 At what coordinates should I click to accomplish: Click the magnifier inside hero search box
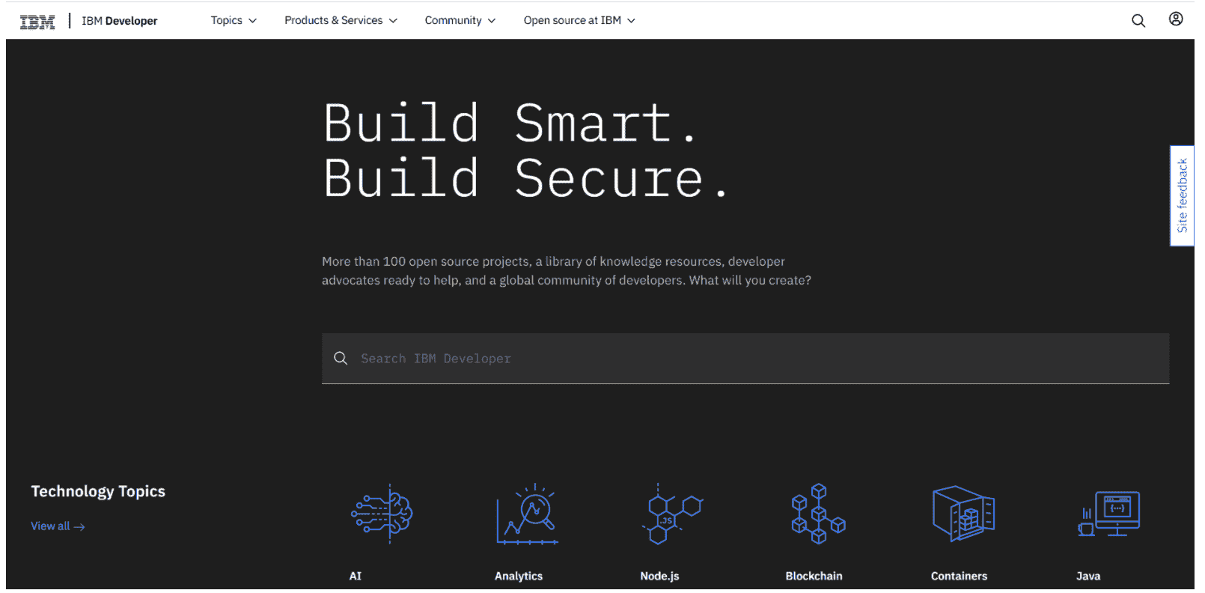pyautogui.click(x=341, y=359)
